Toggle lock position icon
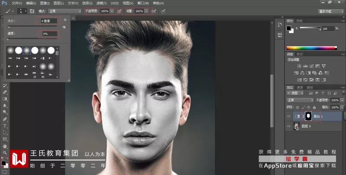This screenshot has height=175, width=346. tap(309, 107)
